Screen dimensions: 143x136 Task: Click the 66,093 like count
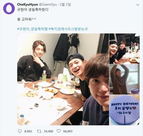pyautogui.click(x=68, y=131)
